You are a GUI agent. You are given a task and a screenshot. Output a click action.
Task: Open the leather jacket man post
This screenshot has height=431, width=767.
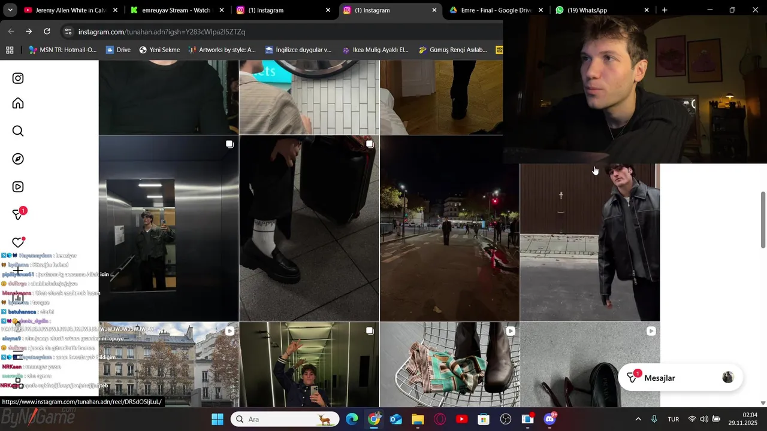(590, 242)
